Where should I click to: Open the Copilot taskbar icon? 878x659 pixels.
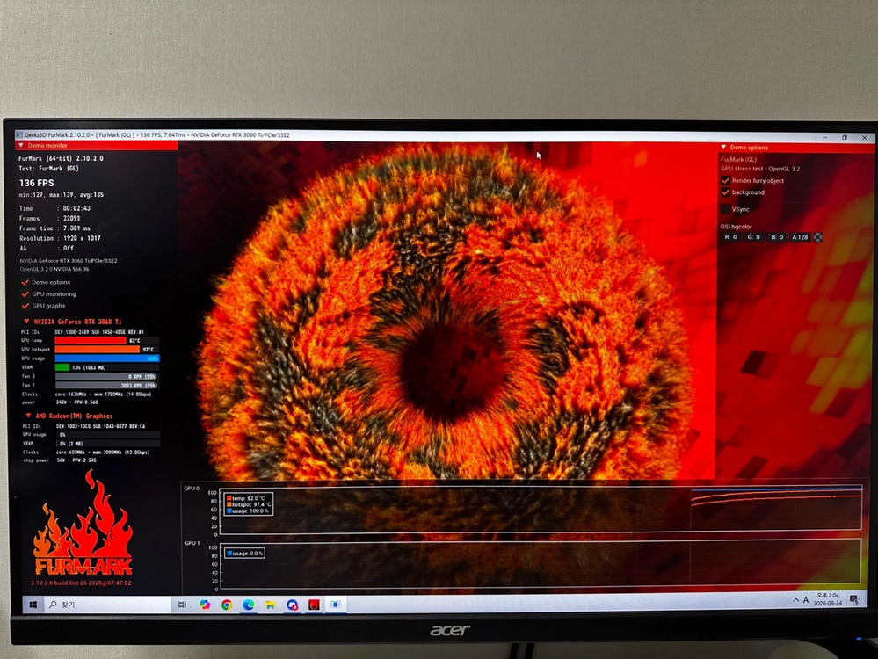(x=205, y=605)
